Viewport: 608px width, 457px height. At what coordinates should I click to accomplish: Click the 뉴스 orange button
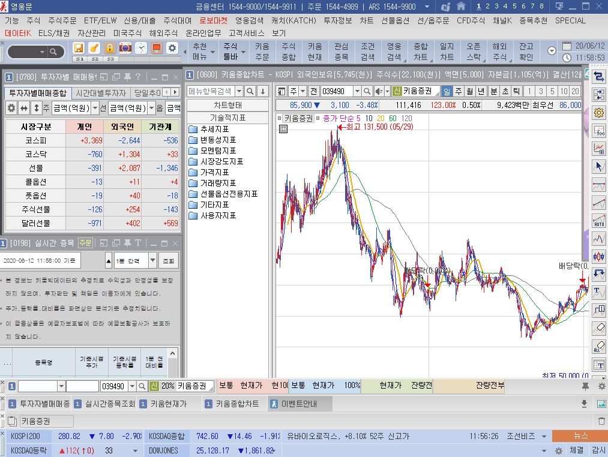click(x=580, y=436)
